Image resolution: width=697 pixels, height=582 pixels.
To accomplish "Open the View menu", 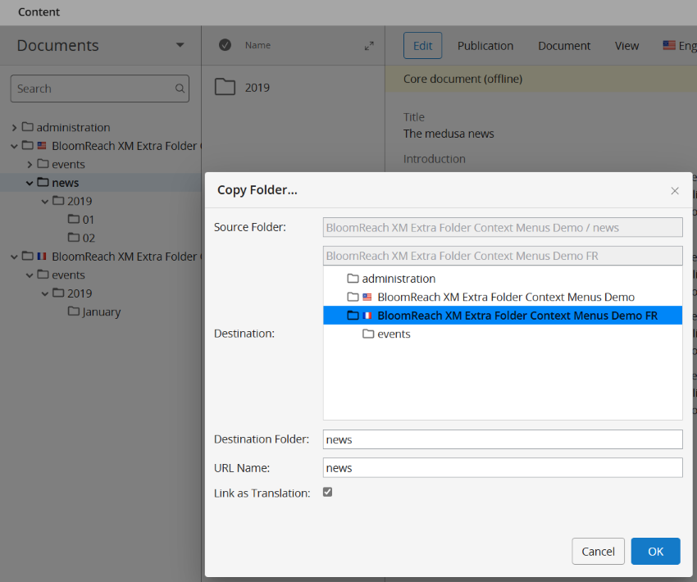I will coord(626,46).
